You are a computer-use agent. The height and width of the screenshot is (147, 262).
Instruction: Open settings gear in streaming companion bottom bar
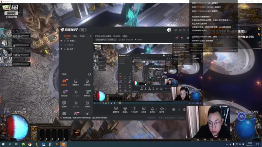184,109
